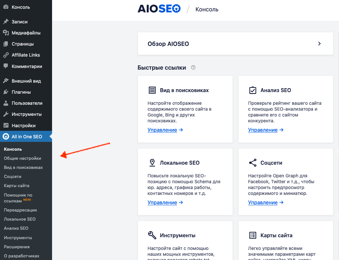Open Расширения submenu item
Image resolution: width=339 pixels, height=260 pixels.
coord(17,247)
